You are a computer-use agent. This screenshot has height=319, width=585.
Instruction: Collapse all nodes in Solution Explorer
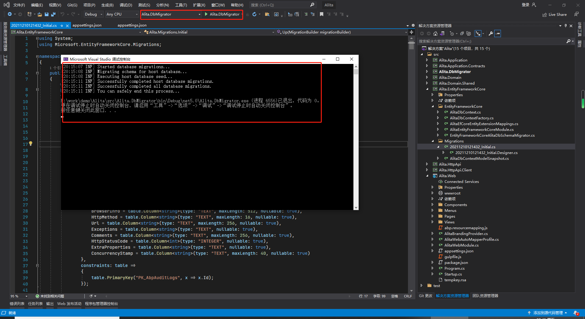point(461,33)
